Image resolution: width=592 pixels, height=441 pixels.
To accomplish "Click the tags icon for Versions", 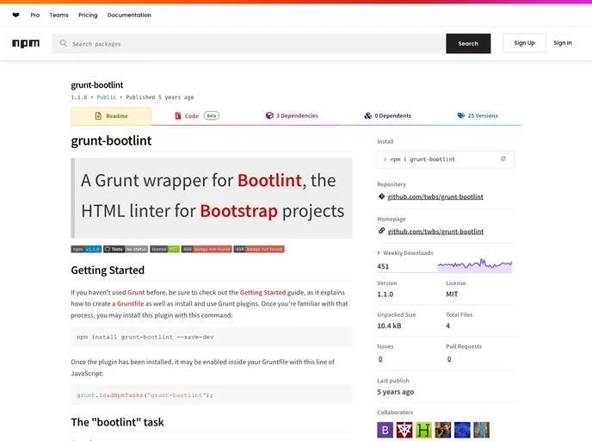I will point(461,115).
